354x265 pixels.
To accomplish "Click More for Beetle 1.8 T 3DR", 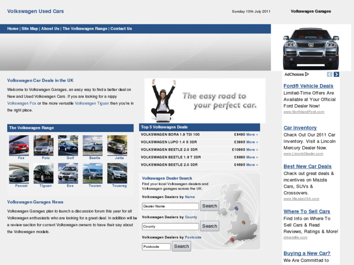I will pyautogui.click(x=252, y=157).
